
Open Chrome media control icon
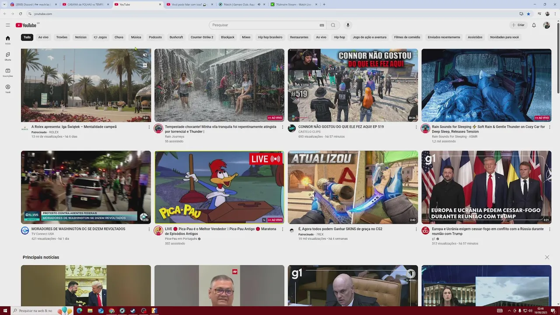(x=540, y=14)
